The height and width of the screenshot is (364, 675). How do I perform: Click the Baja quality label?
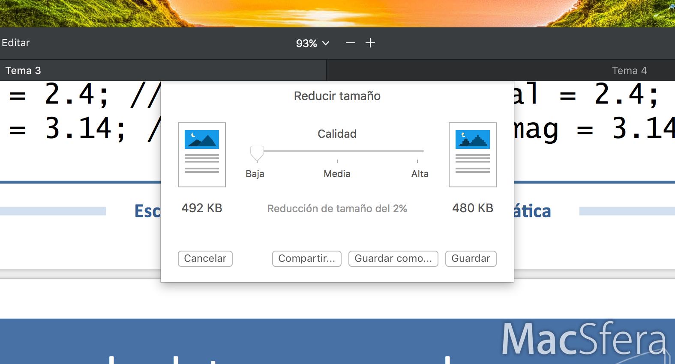(x=255, y=174)
